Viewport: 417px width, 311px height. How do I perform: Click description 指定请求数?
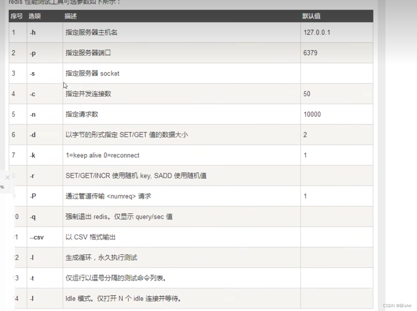[82, 114]
